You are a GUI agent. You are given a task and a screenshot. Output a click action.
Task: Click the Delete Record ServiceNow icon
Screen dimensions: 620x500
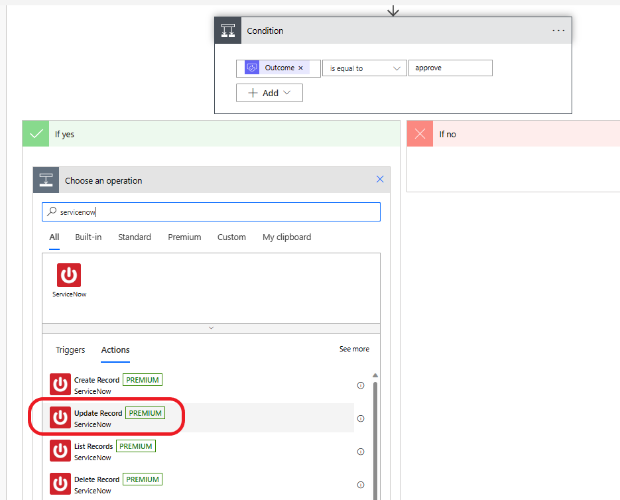pos(60,484)
